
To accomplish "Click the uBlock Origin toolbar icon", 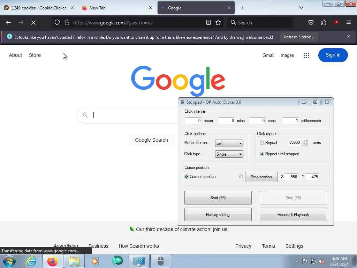I will click(x=336, y=22).
